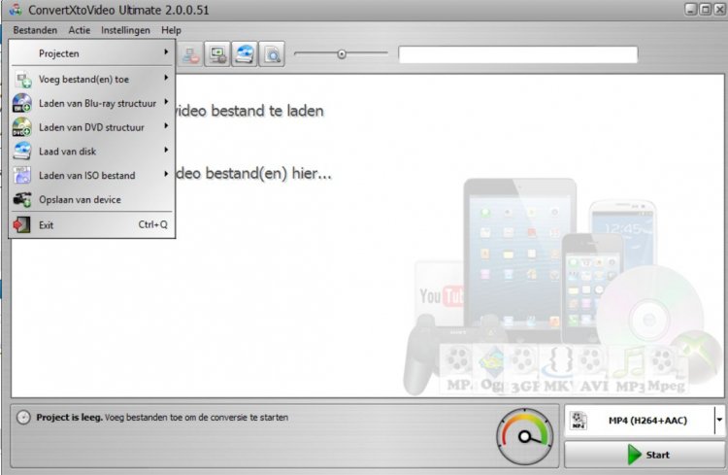Open the Help menu

(x=171, y=30)
